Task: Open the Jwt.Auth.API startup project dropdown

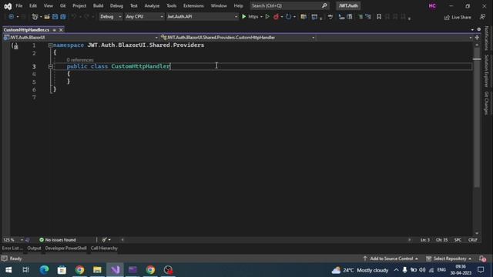Action: (x=202, y=17)
